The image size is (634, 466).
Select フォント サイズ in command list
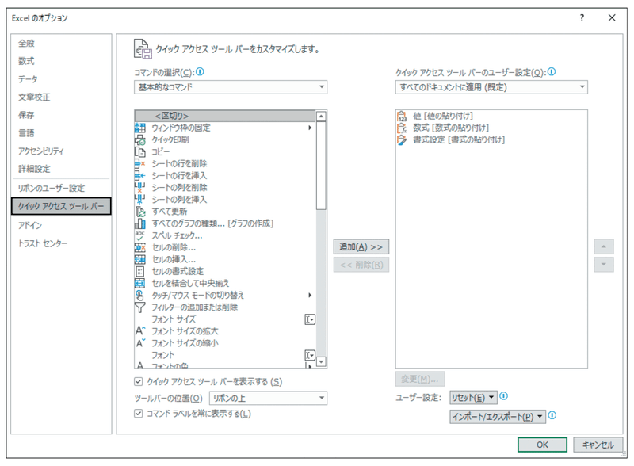225,319
